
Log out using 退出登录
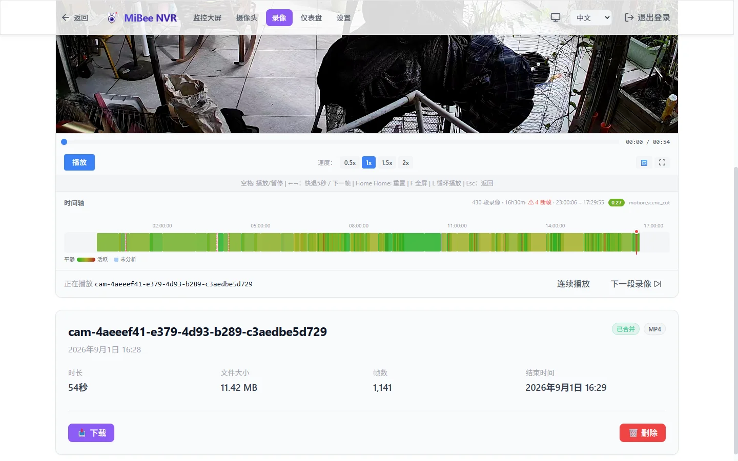click(x=647, y=17)
